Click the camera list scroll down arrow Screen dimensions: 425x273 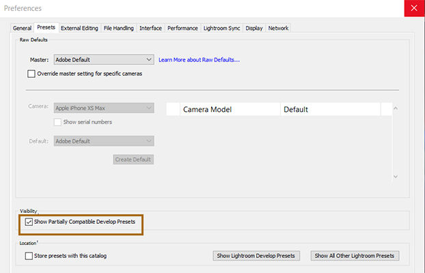(396, 177)
